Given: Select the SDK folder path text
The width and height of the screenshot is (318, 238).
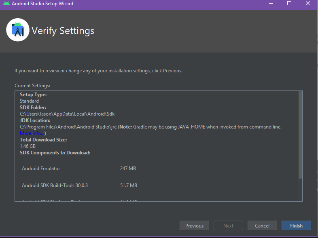Looking at the screenshot, I should click(67, 114).
